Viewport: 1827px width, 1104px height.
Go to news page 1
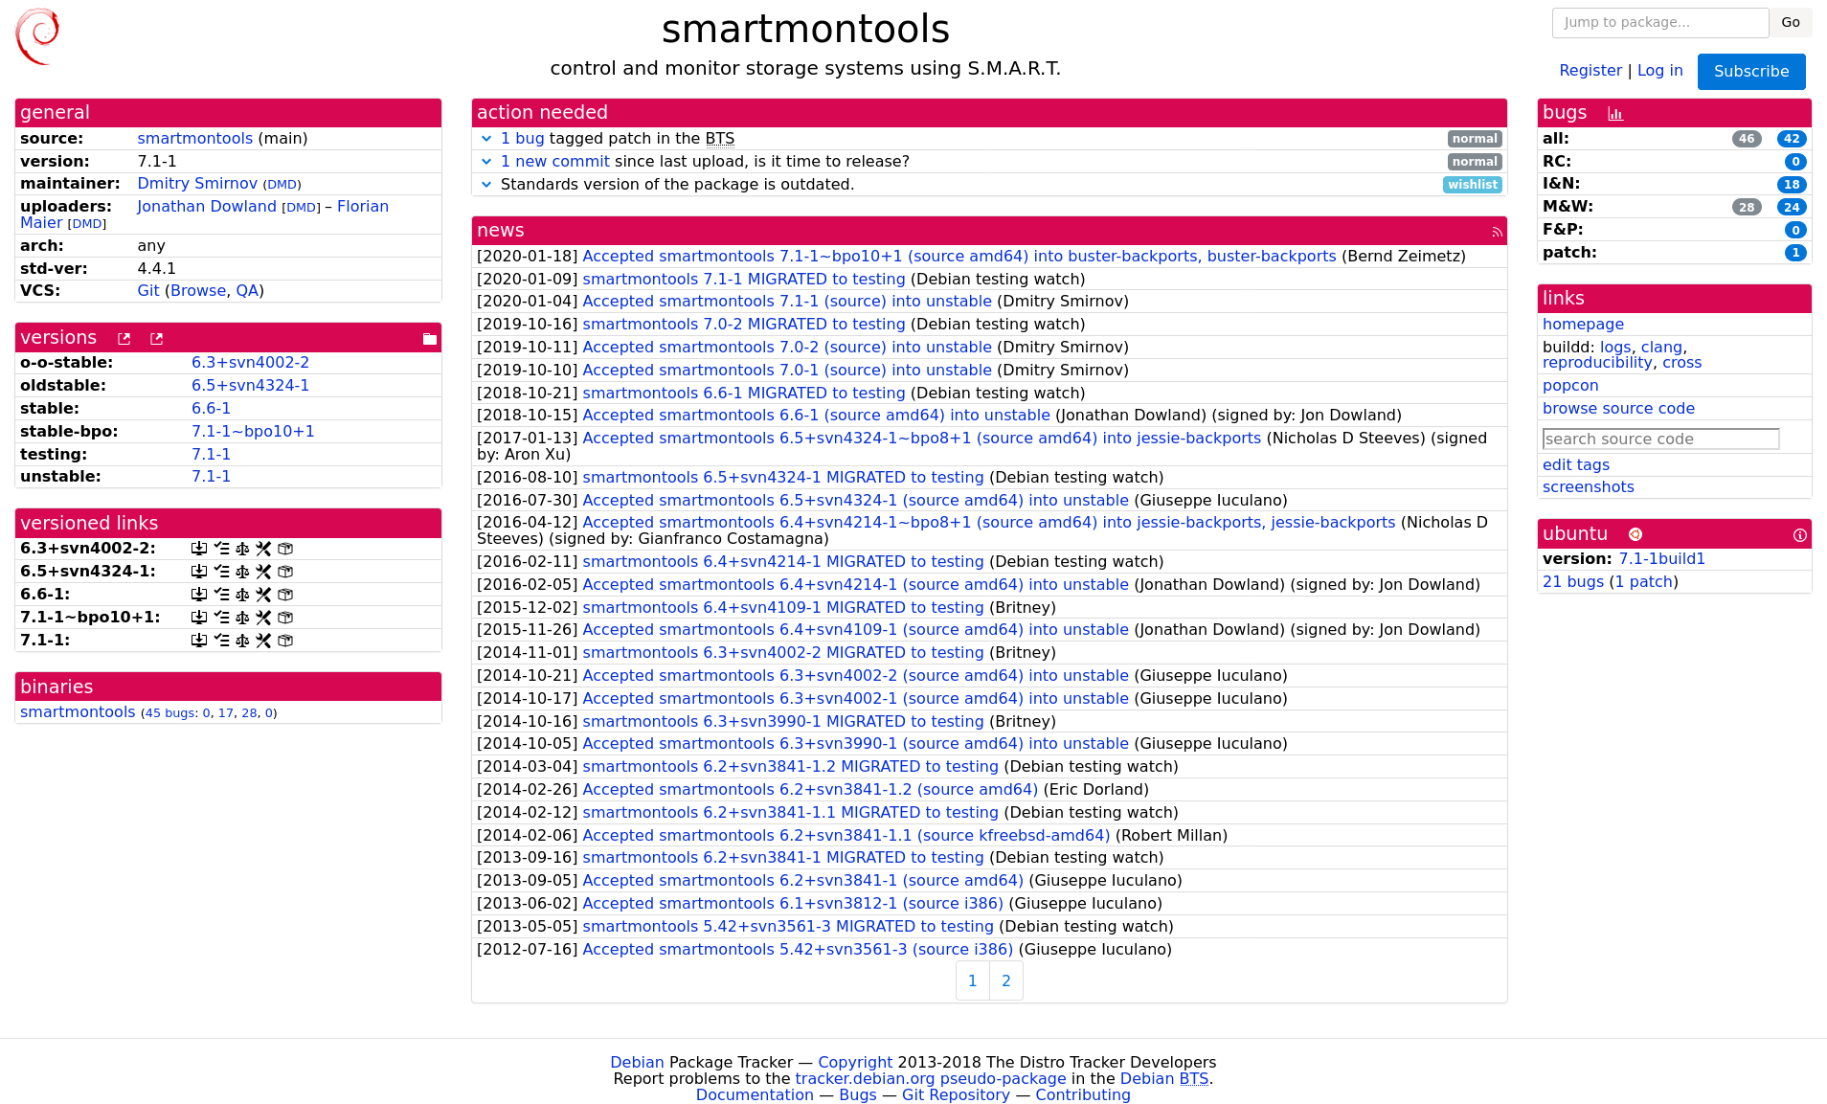[x=973, y=980]
